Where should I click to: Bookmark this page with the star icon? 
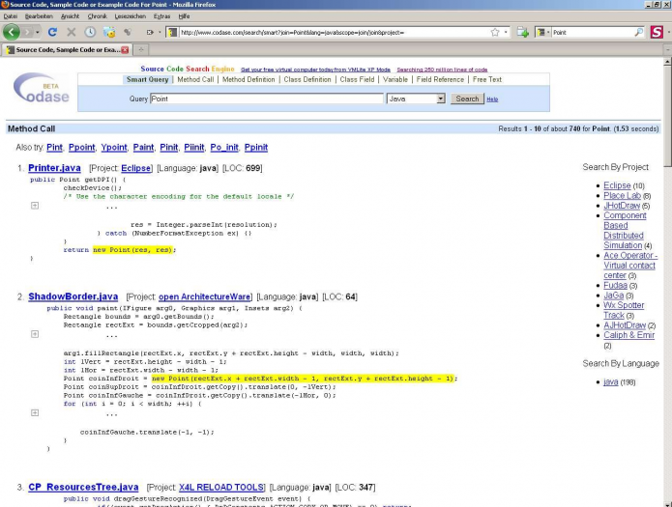click(495, 32)
